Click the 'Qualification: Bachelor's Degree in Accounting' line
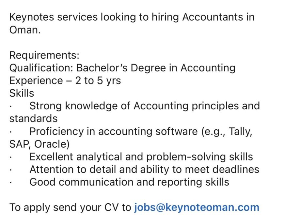Viewport: 284px width, 221px height. (122, 68)
